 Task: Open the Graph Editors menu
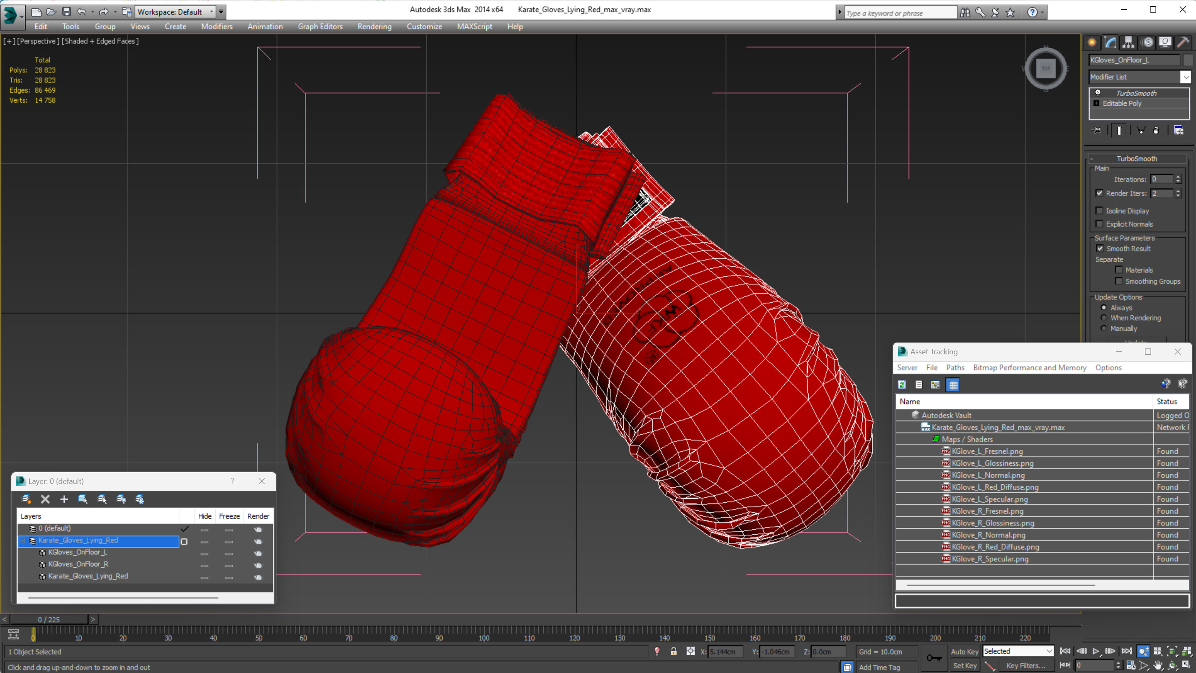[x=320, y=26]
